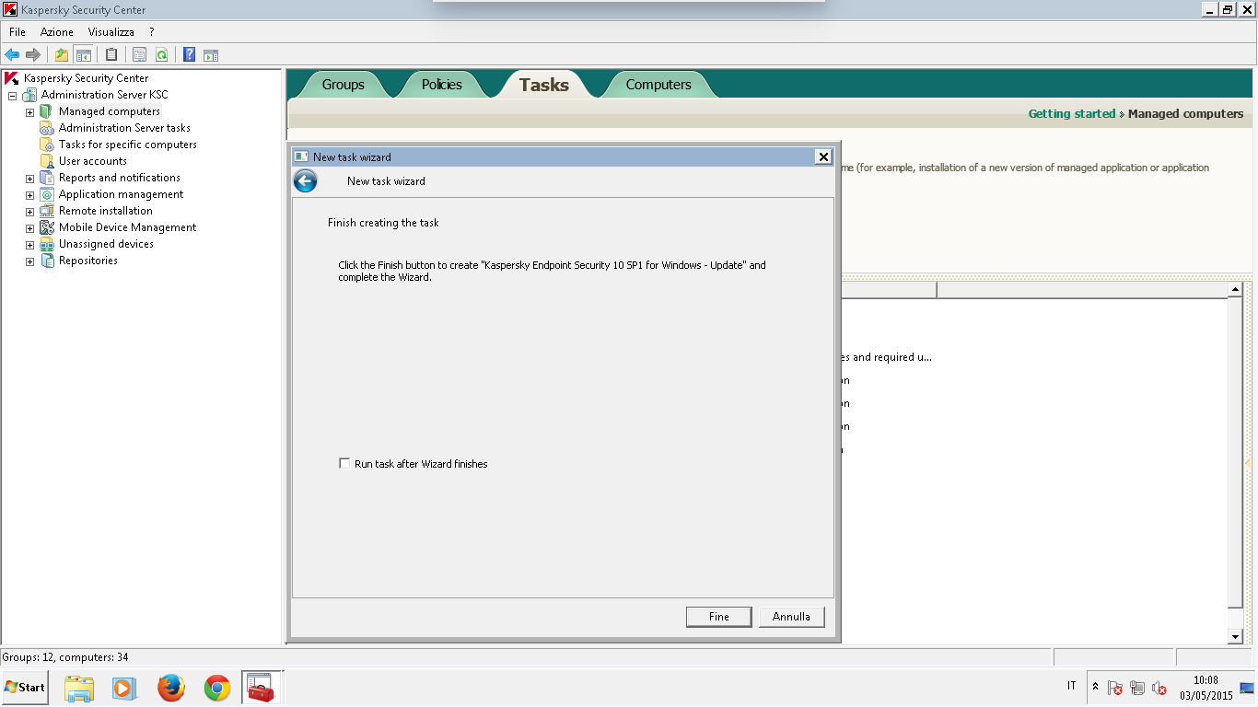Screen dimensions: 1258x707
Task: Click the clipboard Paste toolbar icon
Action: coord(111,54)
